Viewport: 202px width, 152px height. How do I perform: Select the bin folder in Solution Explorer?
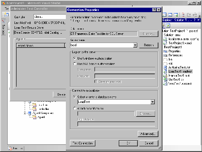170,59
